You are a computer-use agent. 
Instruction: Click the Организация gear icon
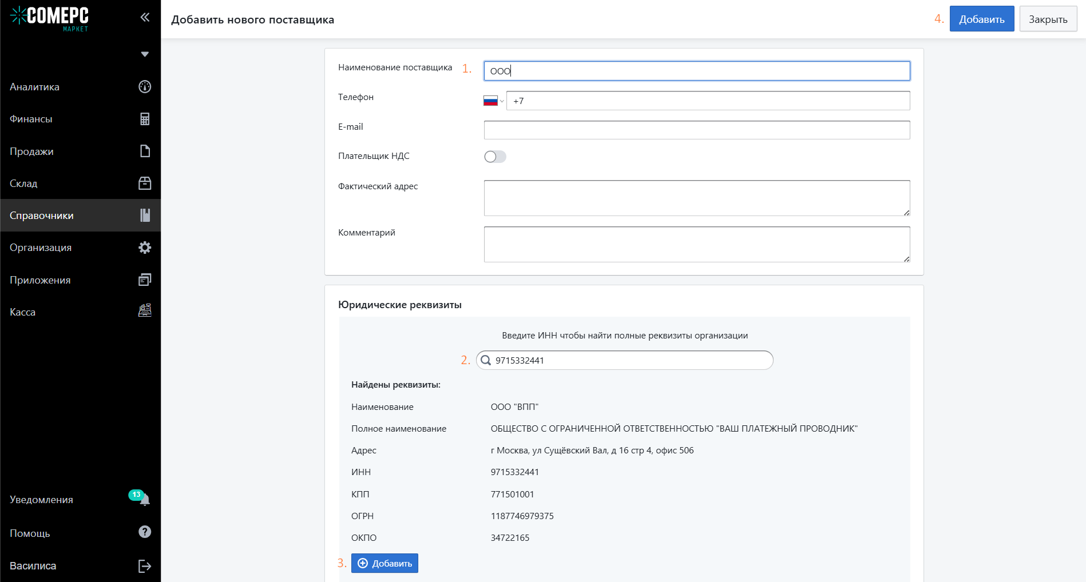coord(145,248)
